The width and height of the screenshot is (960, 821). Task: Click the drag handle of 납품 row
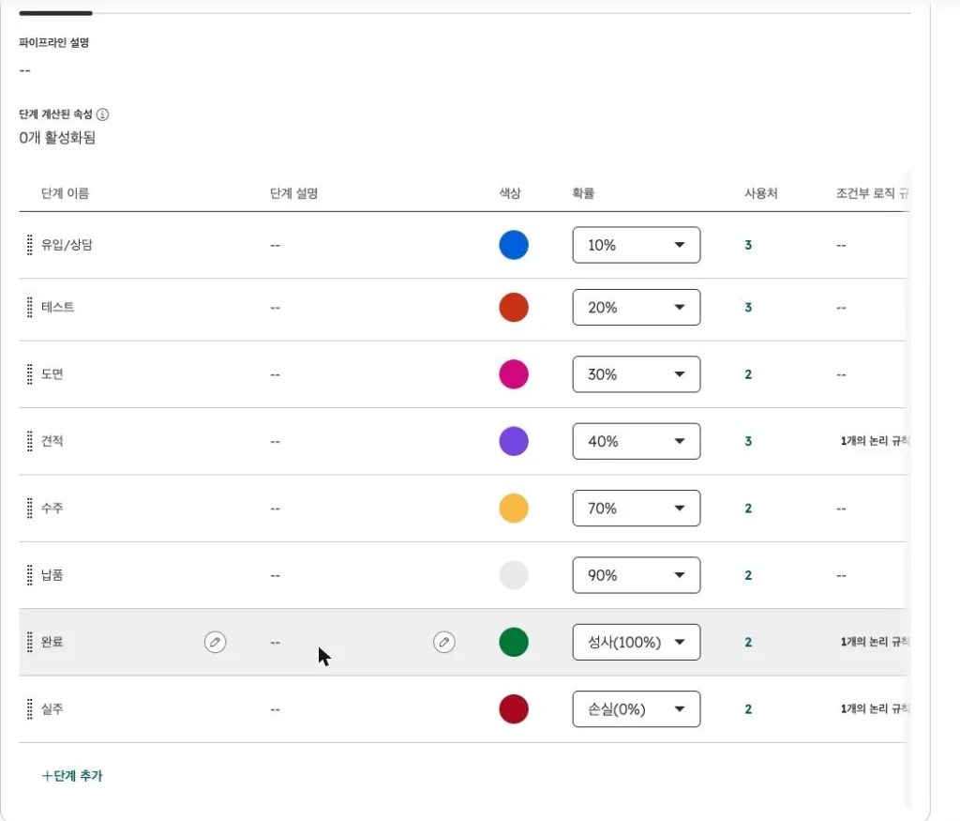pos(29,575)
